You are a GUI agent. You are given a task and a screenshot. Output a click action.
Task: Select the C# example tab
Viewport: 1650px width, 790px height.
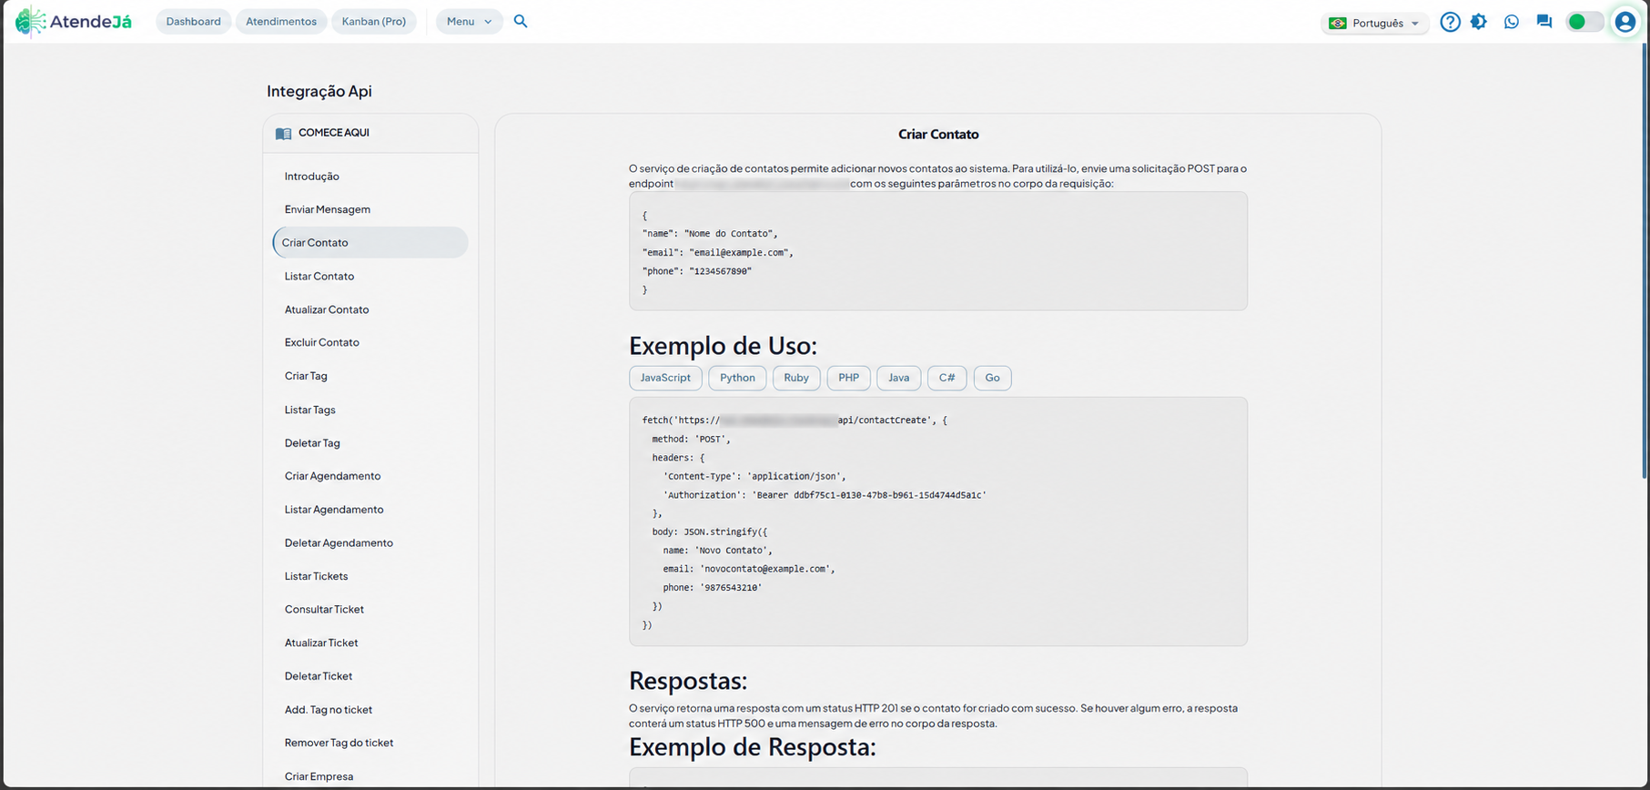tap(946, 378)
